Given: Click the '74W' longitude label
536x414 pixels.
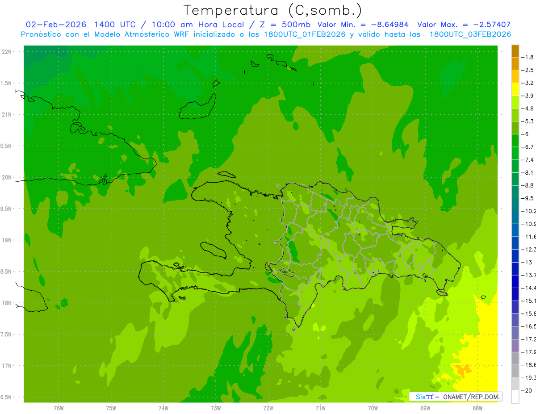Looking at the screenshot, I should pyautogui.click(x=163, y=408).
